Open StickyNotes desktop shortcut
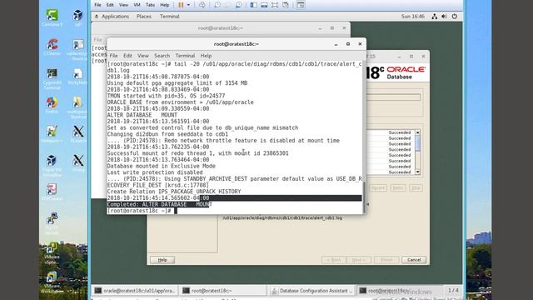 77,76
